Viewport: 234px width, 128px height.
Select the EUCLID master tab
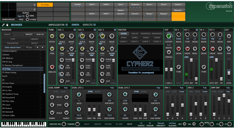coord(135,34)
